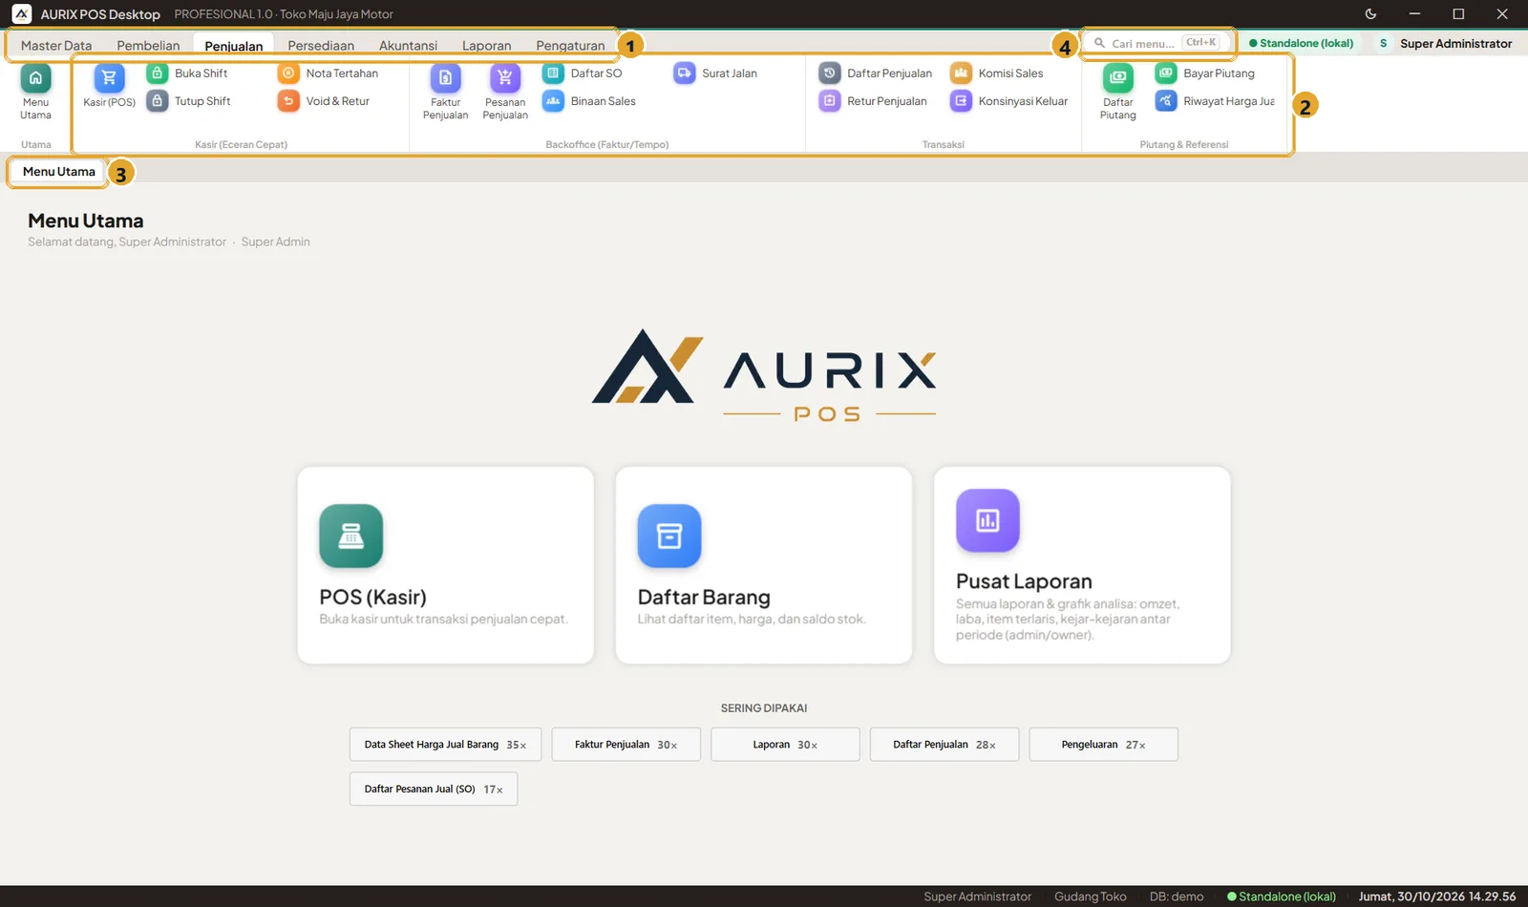Open the Menu Utama home icon
The height and width of the screenshot is (907, 1528).
35,78
